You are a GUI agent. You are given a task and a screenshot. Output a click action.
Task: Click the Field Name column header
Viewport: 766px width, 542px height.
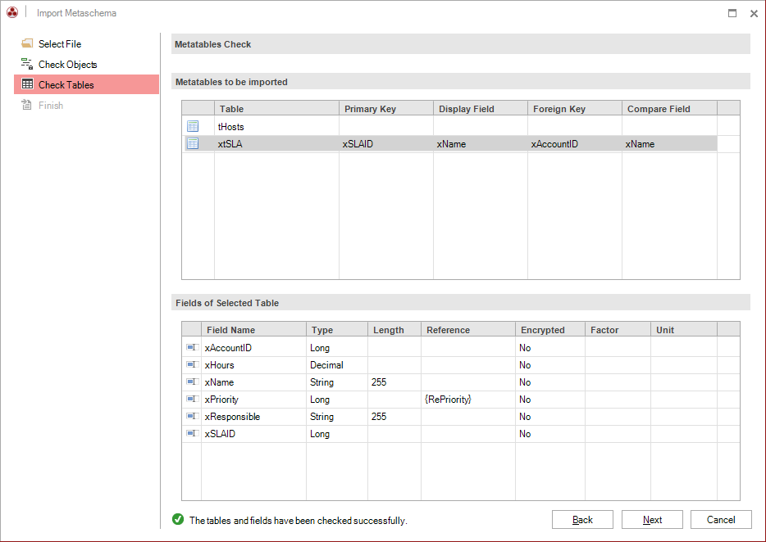click(x=253, y=329)
